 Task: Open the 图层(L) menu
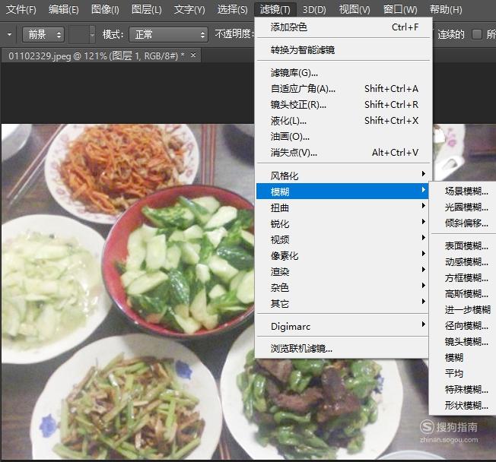pos(147,10)
